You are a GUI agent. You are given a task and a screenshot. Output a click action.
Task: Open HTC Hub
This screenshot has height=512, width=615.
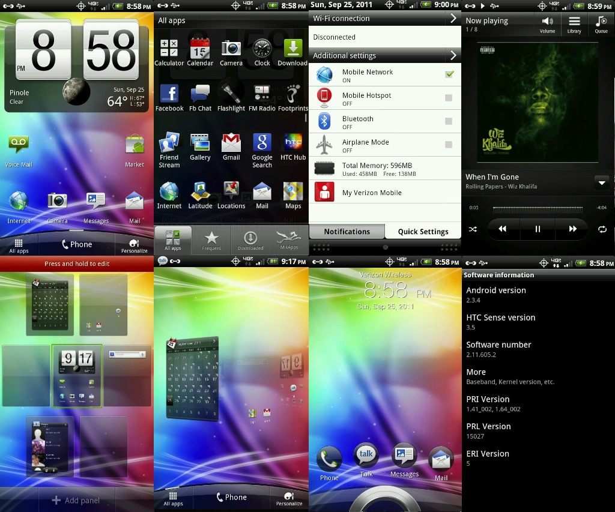click(x=293, y=146)
